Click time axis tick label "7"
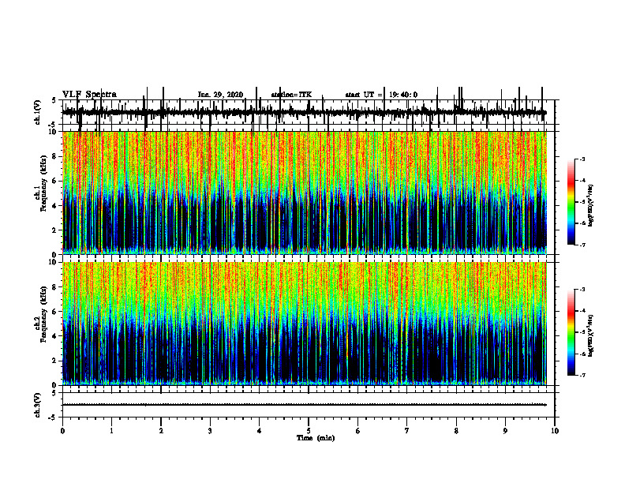This screenshot has width=625, height=483. pos(407,431)
